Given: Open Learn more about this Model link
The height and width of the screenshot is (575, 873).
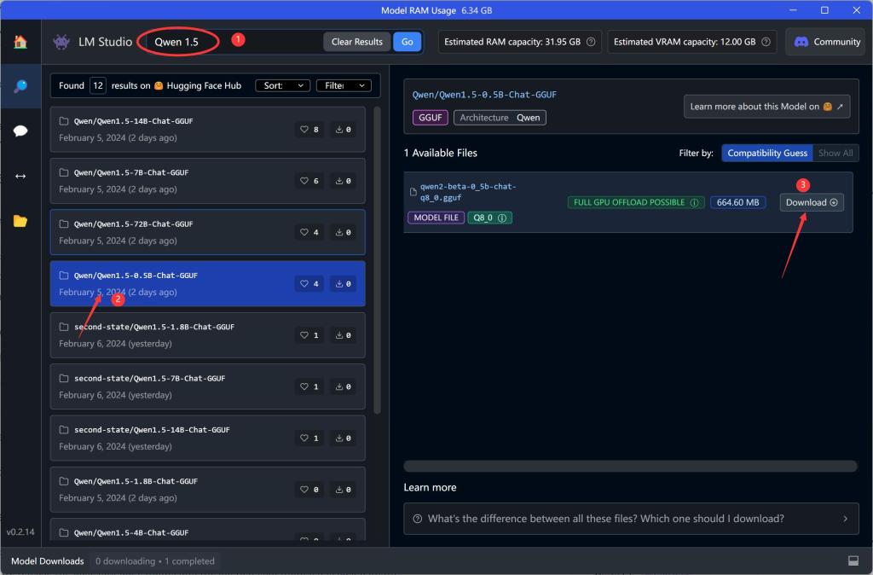Looking at the screenshot, I should 766,107.
